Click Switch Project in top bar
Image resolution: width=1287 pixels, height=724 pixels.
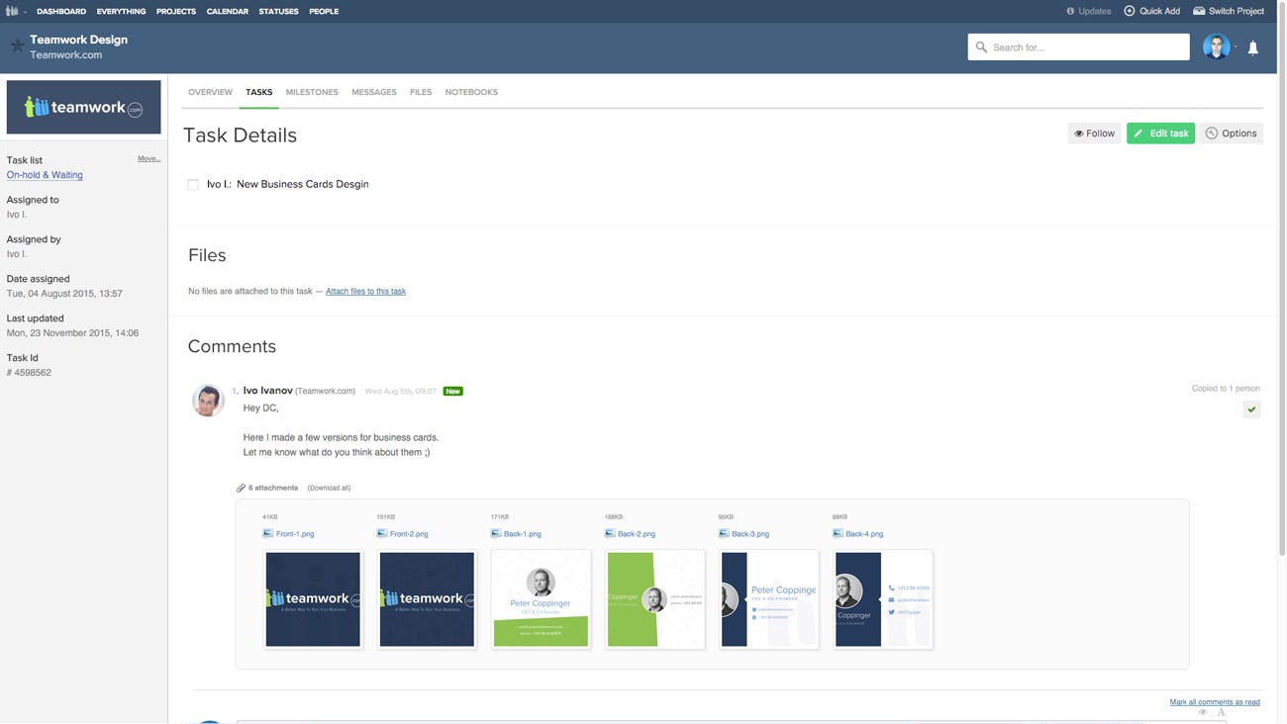click(x=1229, y=11)
